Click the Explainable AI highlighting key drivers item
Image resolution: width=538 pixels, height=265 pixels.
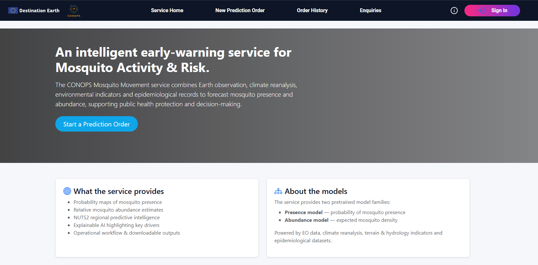point(116,225)
